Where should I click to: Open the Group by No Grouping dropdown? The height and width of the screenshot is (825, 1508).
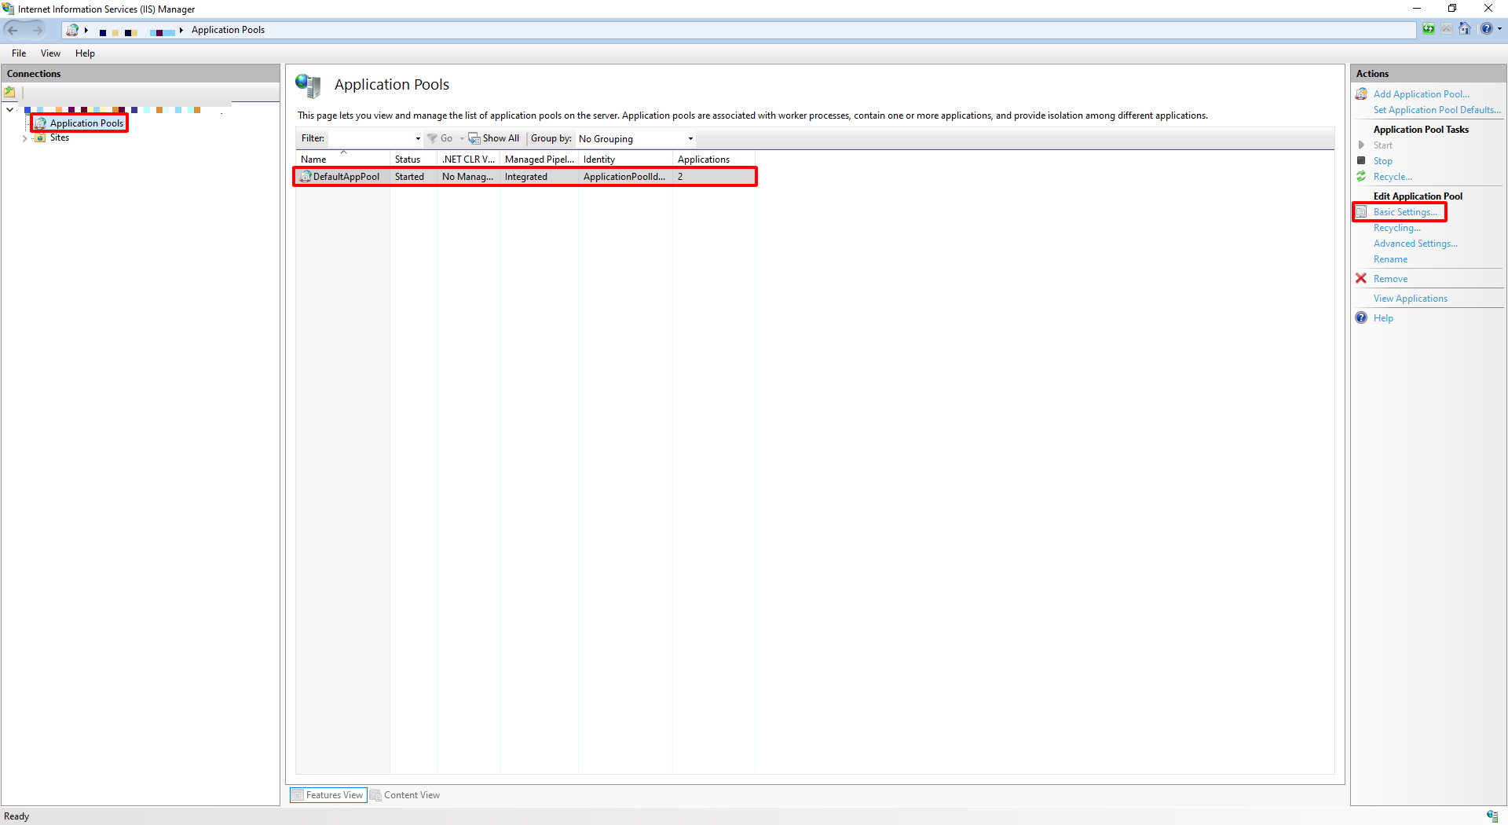635,139
